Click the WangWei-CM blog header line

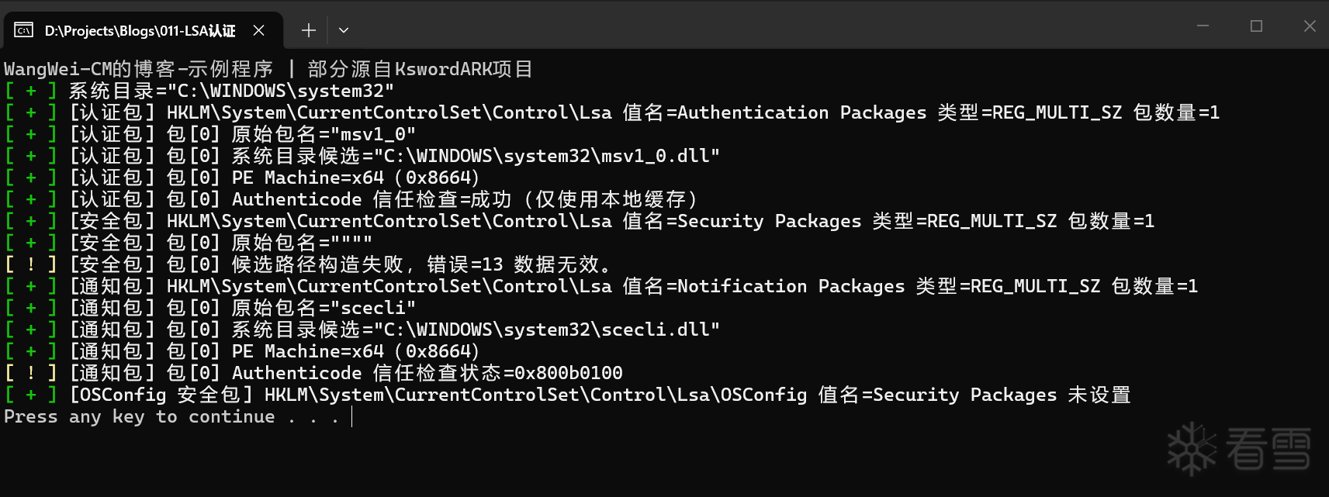pos(268,69)
